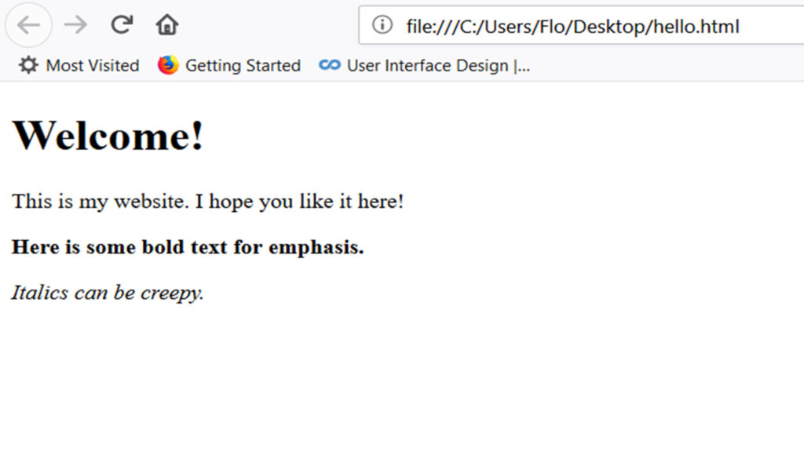The height and width of the screenshot is (452, 804).
Task: Click the bold text about emphasis
Action: click(x=188, y=247)
